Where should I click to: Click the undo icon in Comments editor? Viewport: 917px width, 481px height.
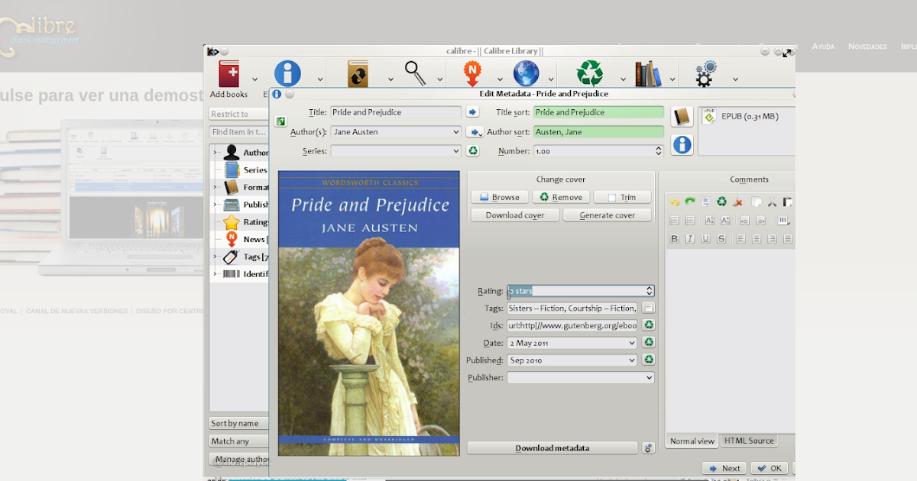(x=675, y=202)
